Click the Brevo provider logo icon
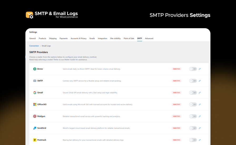Screen dimensions: 236x145 pos(35,69)
